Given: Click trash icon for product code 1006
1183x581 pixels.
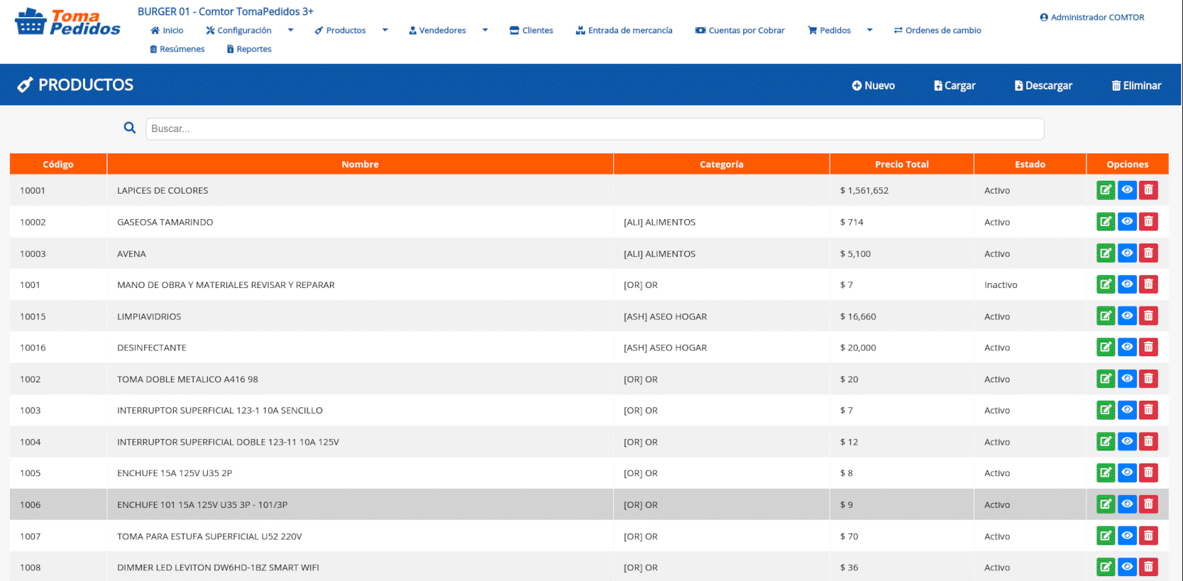Looking at the screenshot, I should tap(1148, 504).
